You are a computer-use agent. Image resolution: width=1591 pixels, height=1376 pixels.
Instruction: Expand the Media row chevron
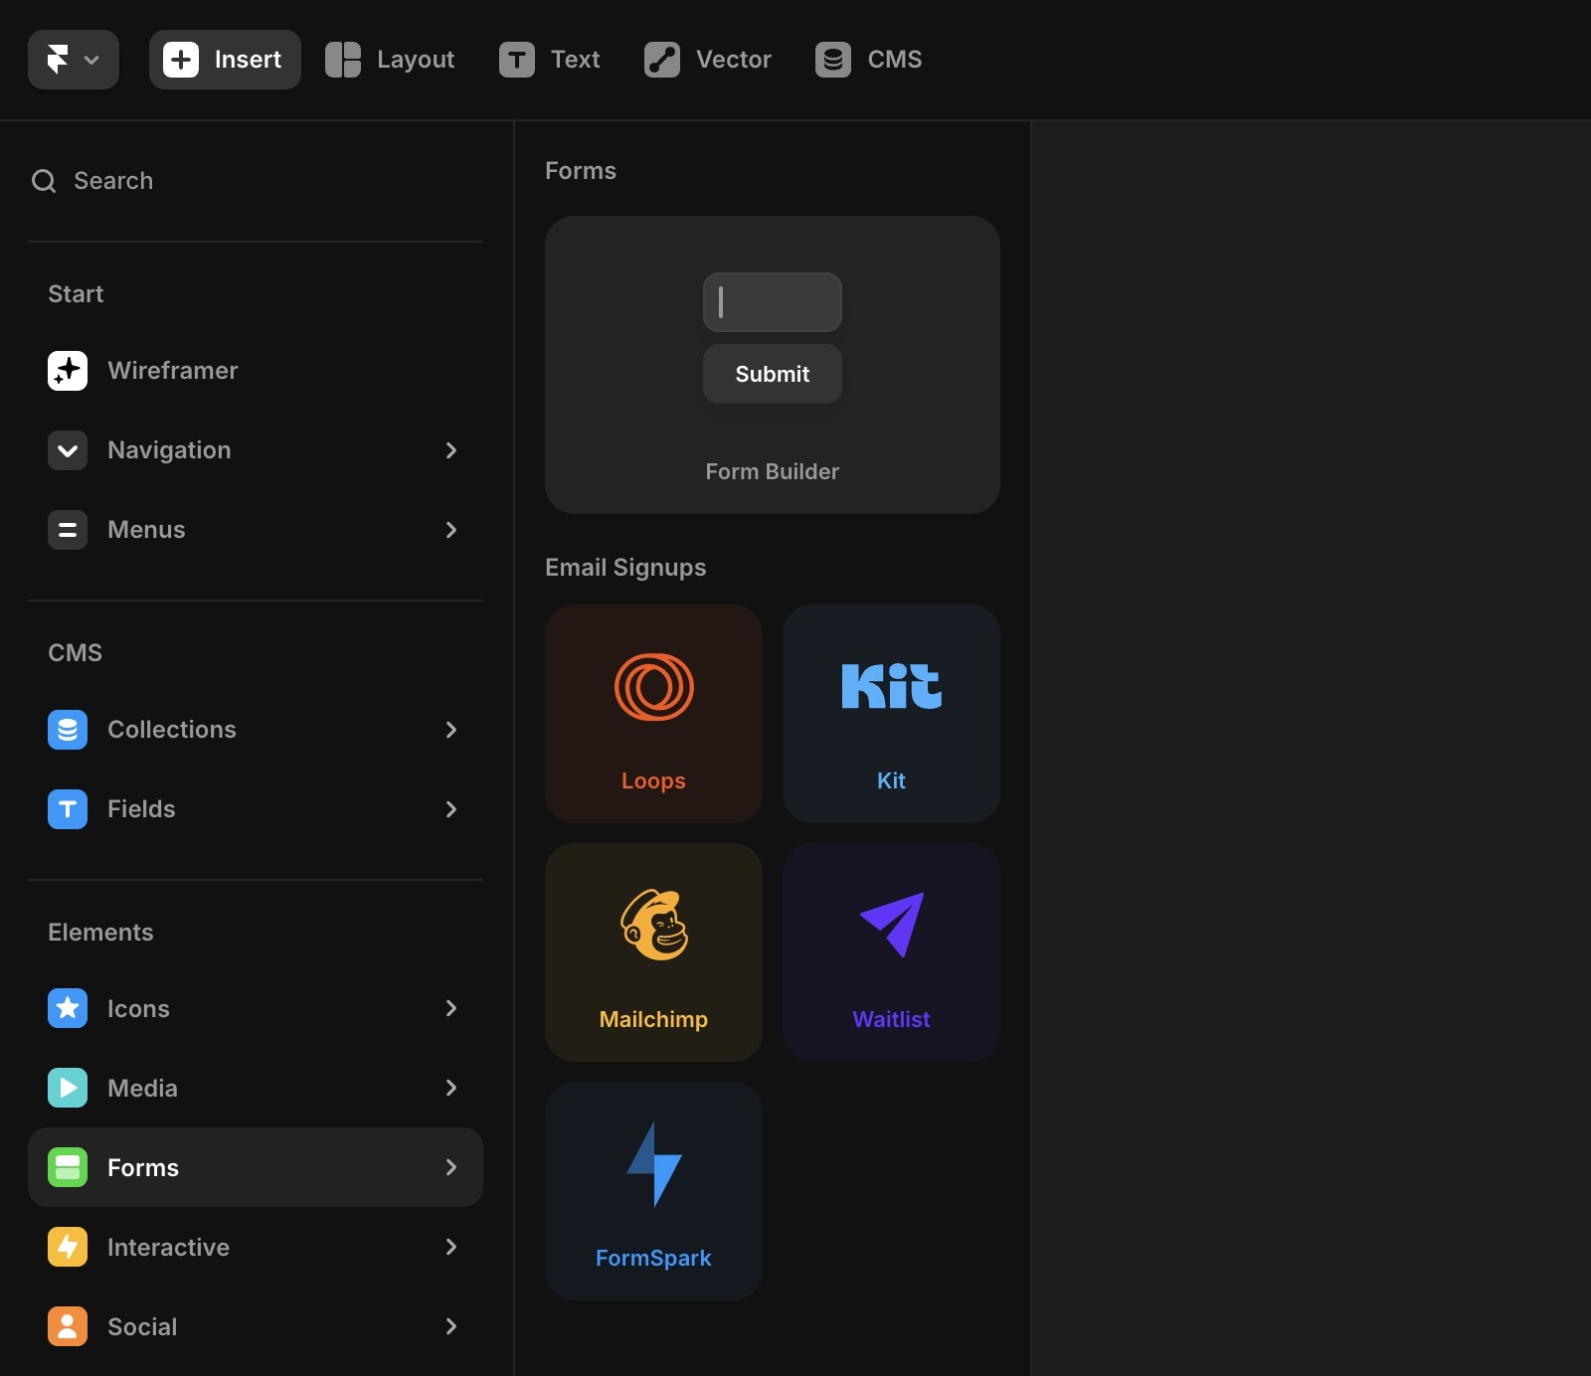pyautogui.click(x=451, y=1088)
